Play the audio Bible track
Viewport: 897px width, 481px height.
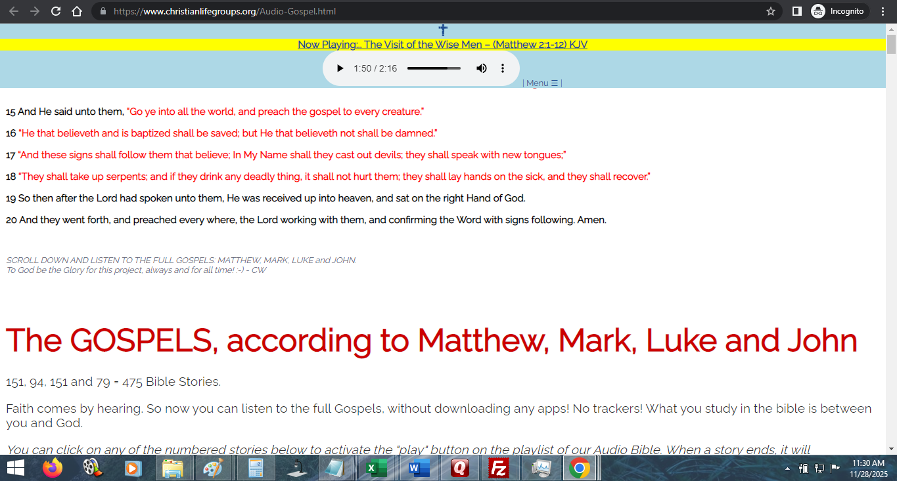[340, 68]
